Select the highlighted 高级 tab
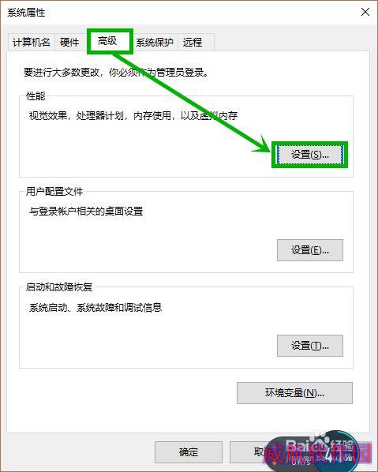 click(x=108, y=41)
